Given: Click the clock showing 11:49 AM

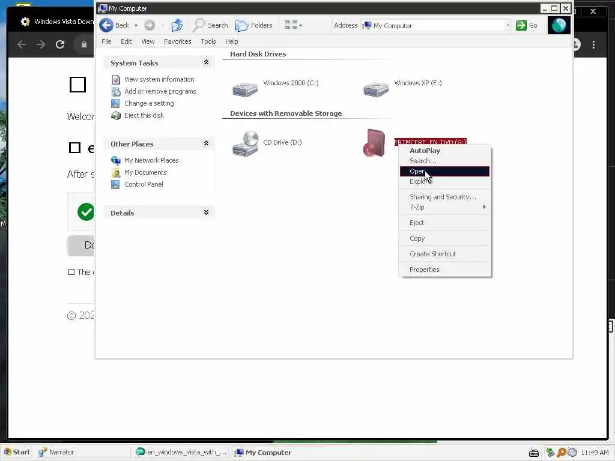Looking at the screenshot, I should [x=595, y=453].
